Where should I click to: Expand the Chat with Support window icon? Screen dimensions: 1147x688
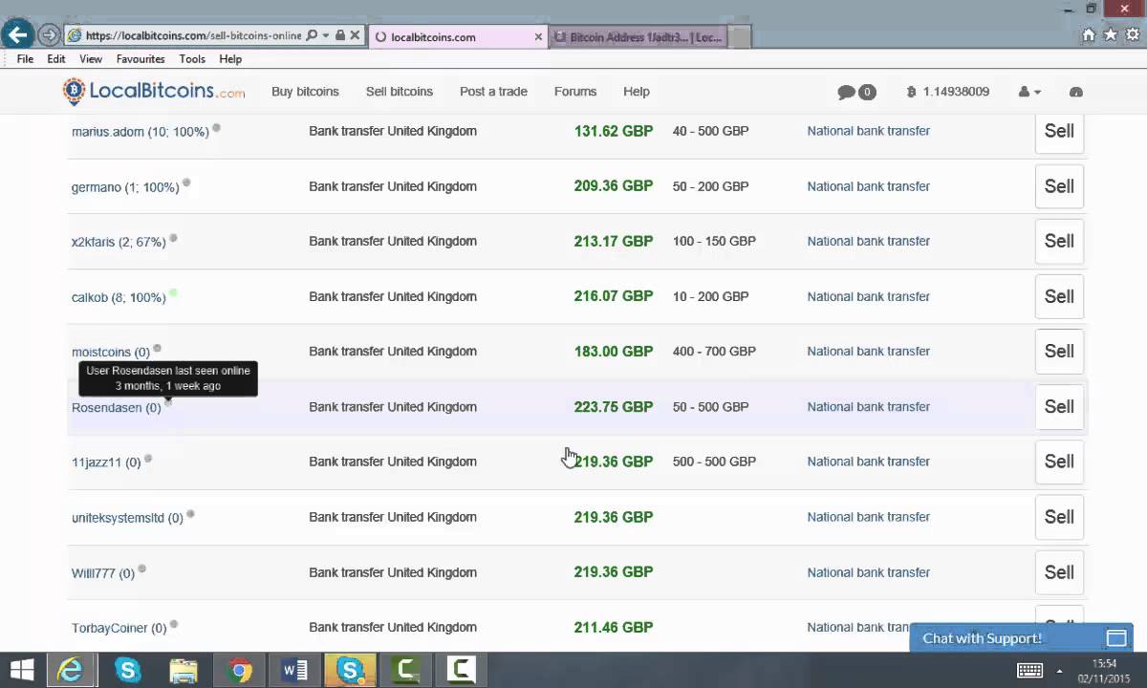[1116, 637]
